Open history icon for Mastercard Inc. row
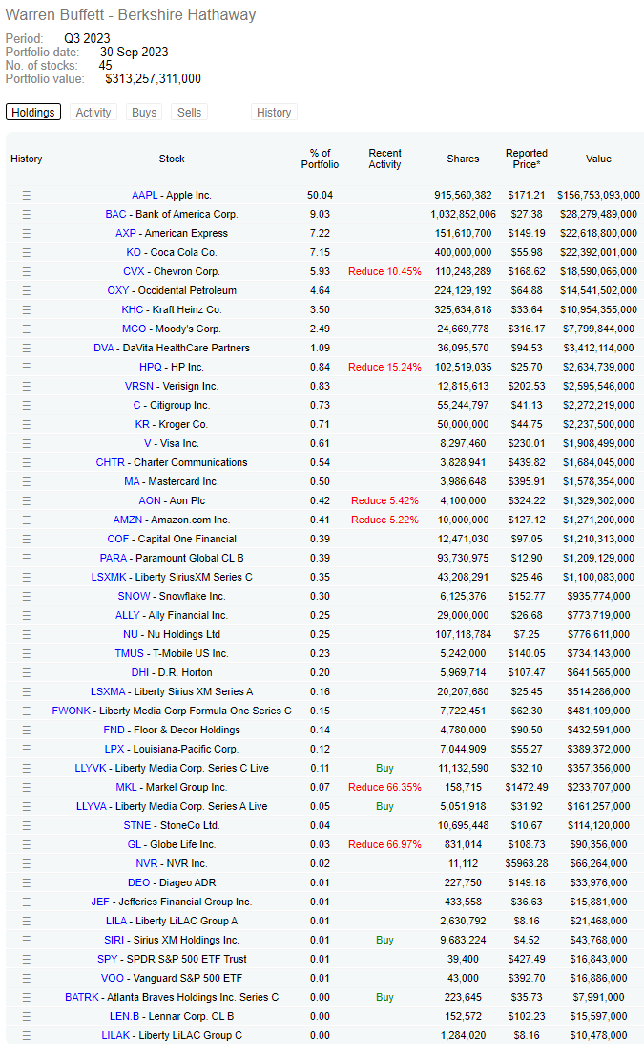 point(27,481)
